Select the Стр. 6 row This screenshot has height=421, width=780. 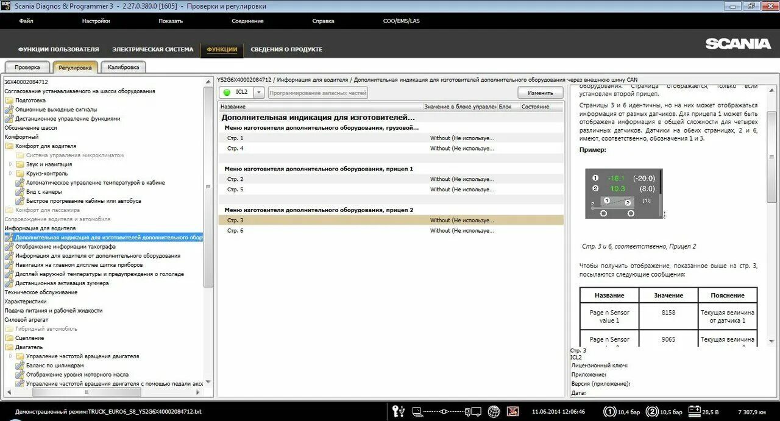(x=391, y=231)
